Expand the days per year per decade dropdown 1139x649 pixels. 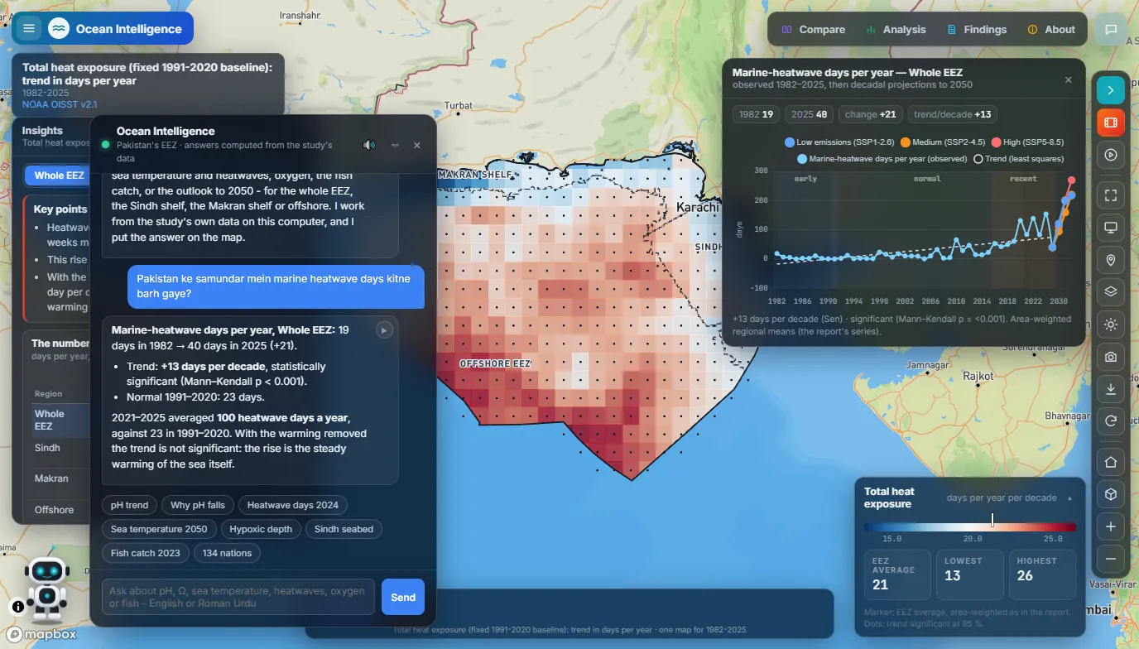click(x=1009, y=498)
